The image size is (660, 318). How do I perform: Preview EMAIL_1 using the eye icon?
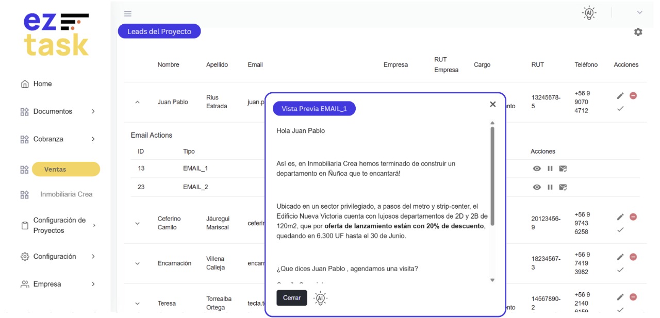click(x=537, y=169)
